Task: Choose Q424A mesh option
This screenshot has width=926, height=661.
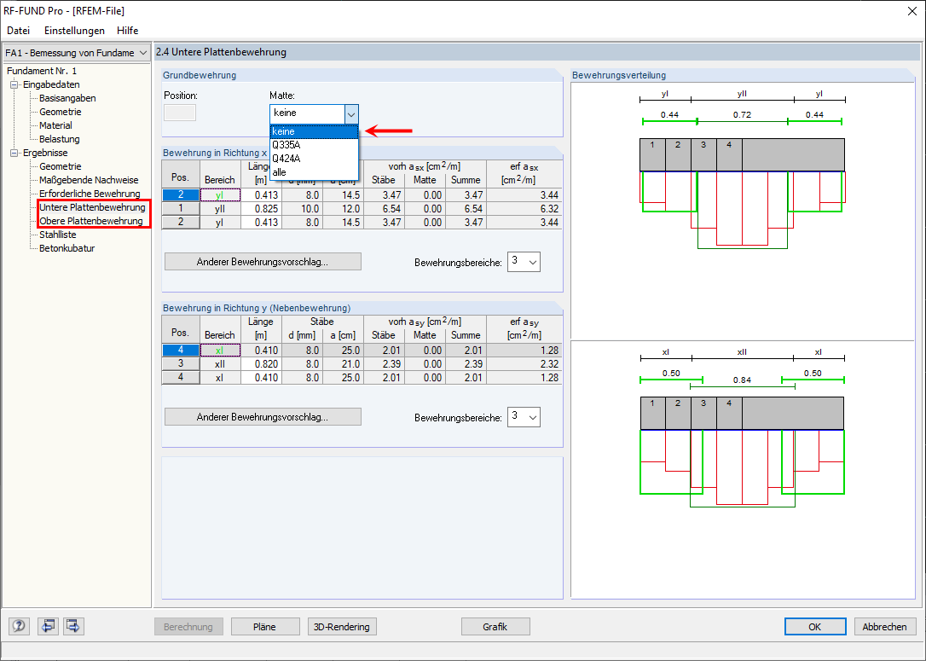Action: [314, 159]
